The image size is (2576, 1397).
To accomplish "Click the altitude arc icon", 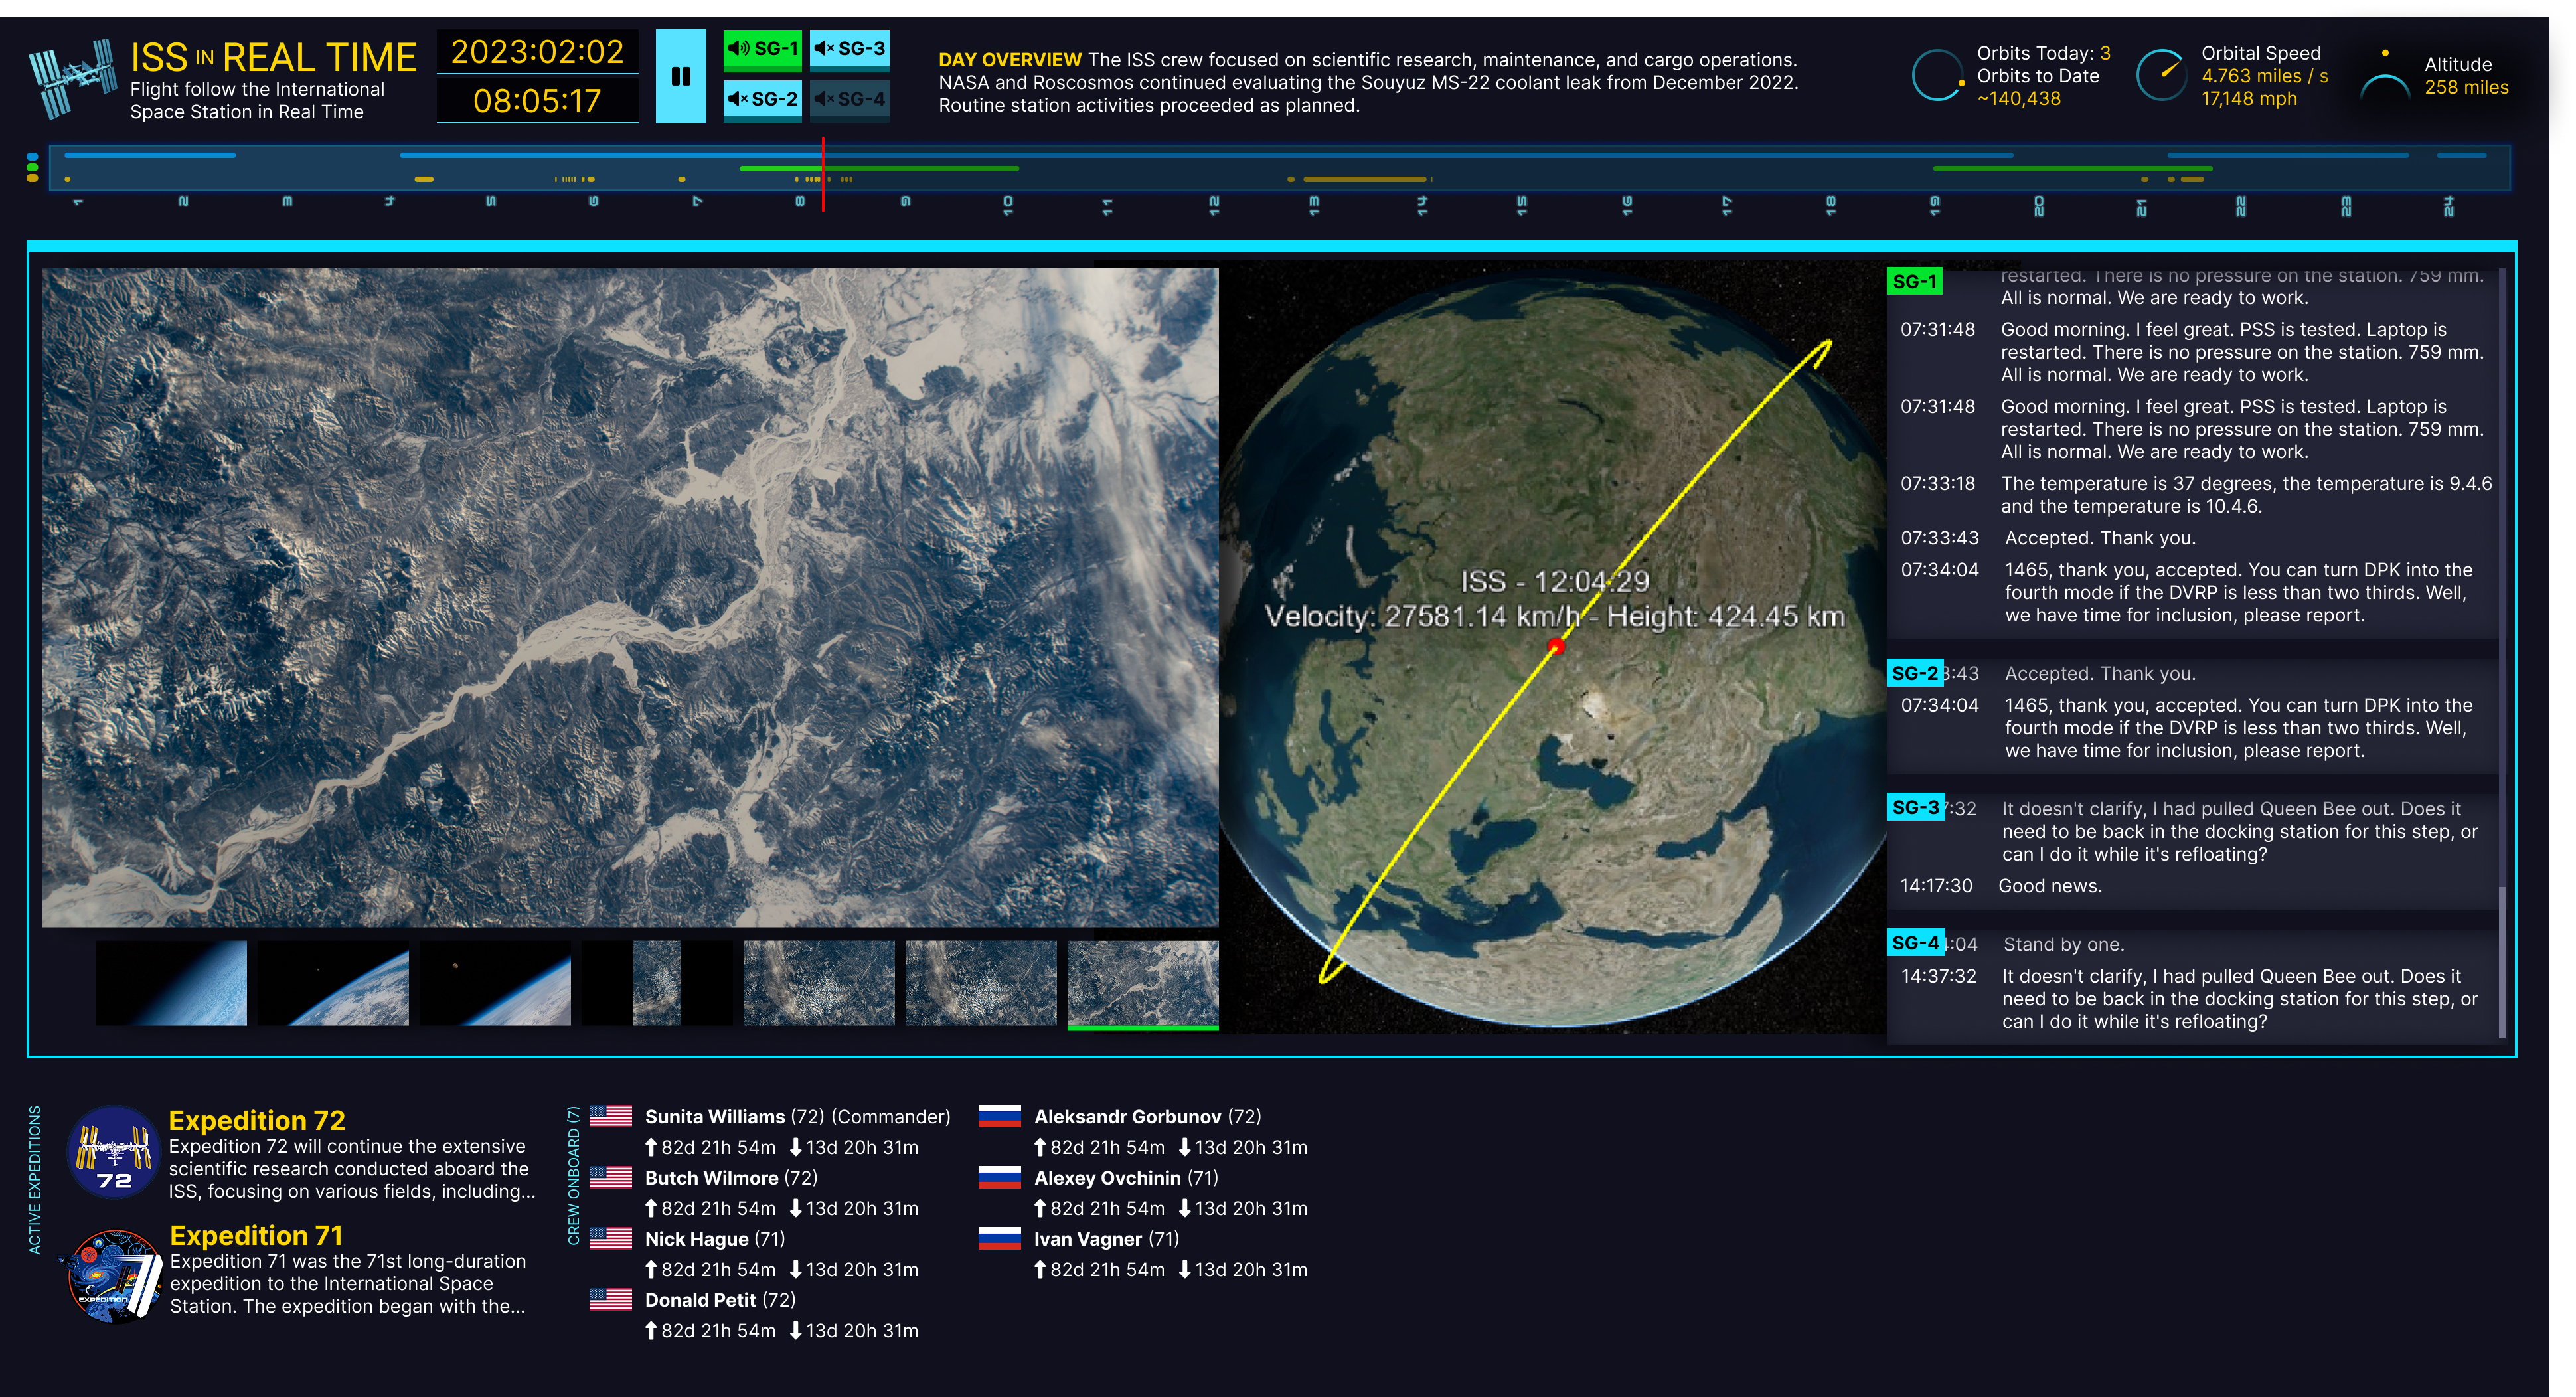I will 2385,85.
